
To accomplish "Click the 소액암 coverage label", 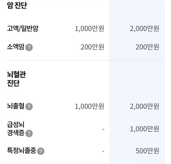I will tap(15, 47).
